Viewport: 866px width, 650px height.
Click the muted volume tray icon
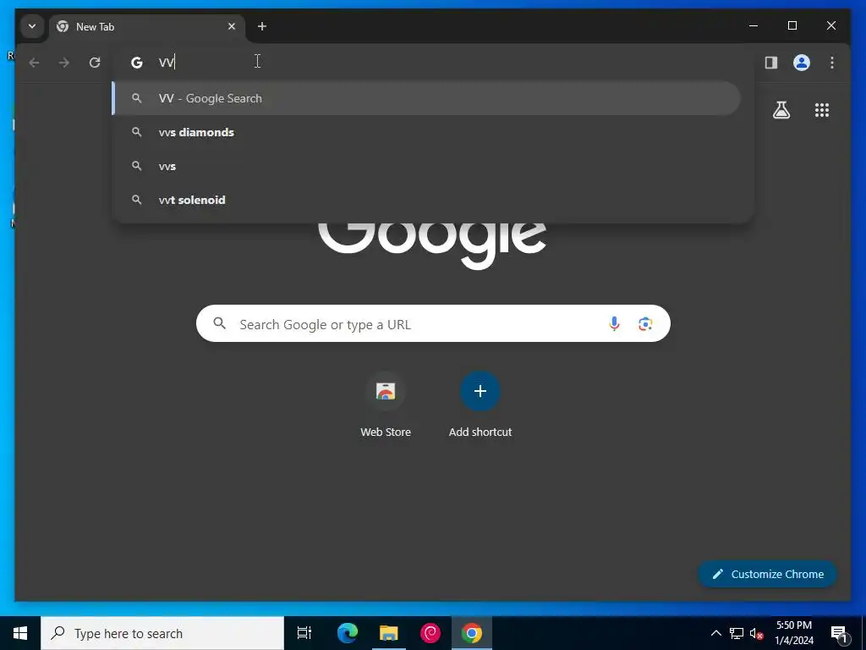pyautogui.click(x=756, y=633)
